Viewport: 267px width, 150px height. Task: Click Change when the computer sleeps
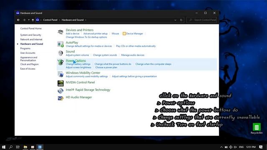153,64
